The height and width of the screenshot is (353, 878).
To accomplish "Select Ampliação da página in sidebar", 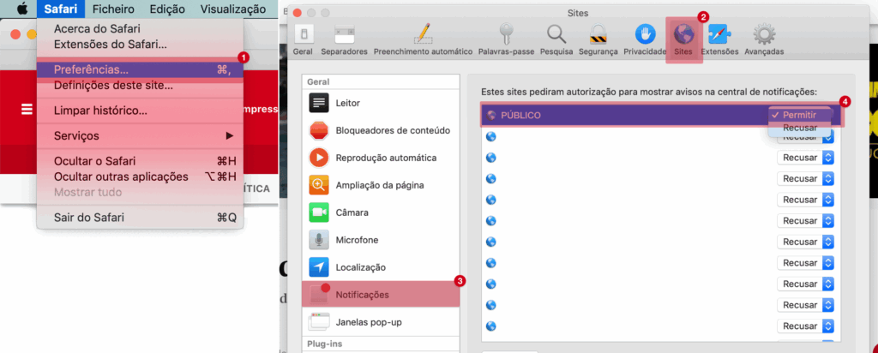I will (381, 185).
